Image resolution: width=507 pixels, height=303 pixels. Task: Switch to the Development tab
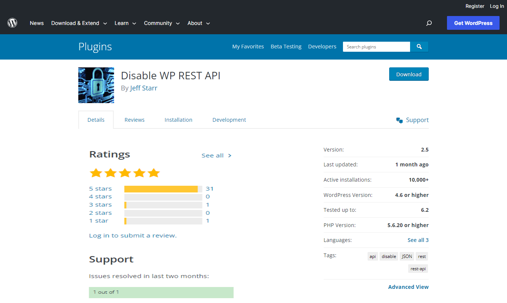click(x=229, y=120)
